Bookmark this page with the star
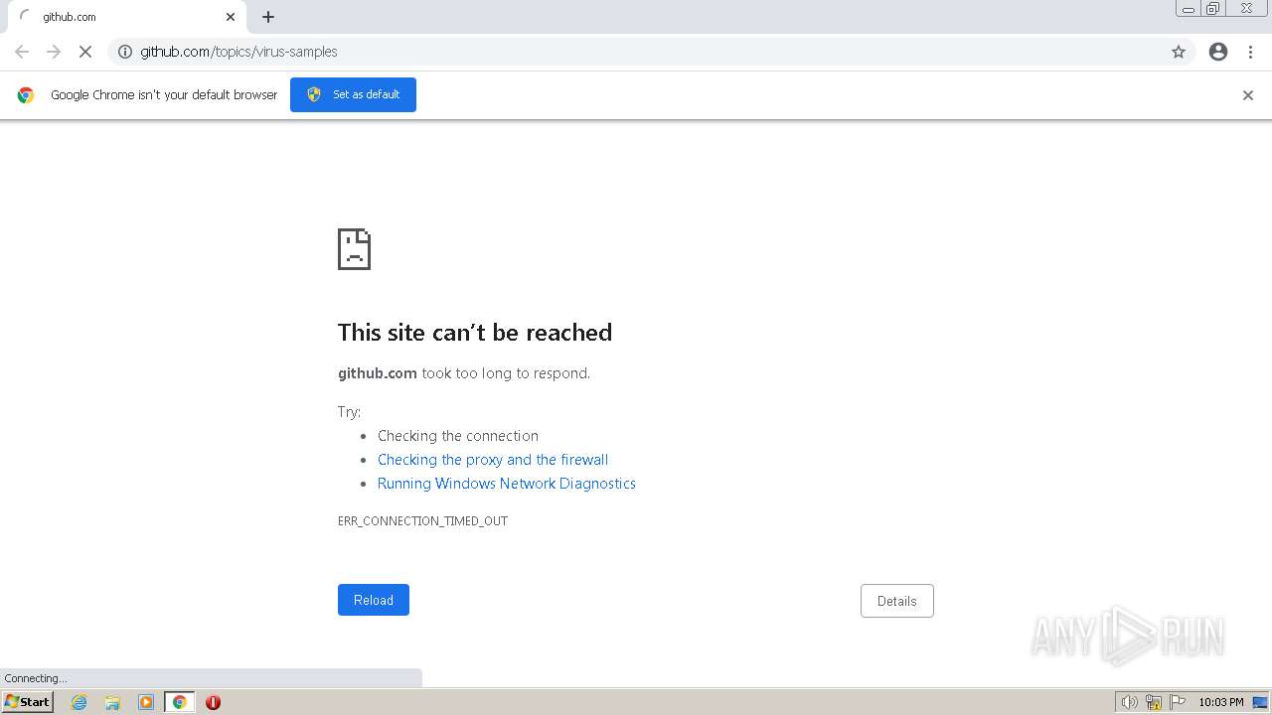This screenshot has height=715, width=1272. 1179,52
